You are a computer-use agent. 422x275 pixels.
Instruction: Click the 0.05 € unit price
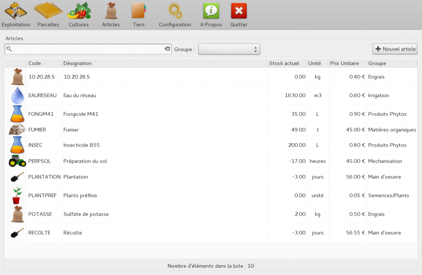[357, 196]
